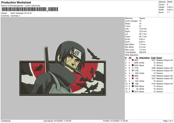
Task: Click the Stitches value 35832
Action: tap(170, 2)
